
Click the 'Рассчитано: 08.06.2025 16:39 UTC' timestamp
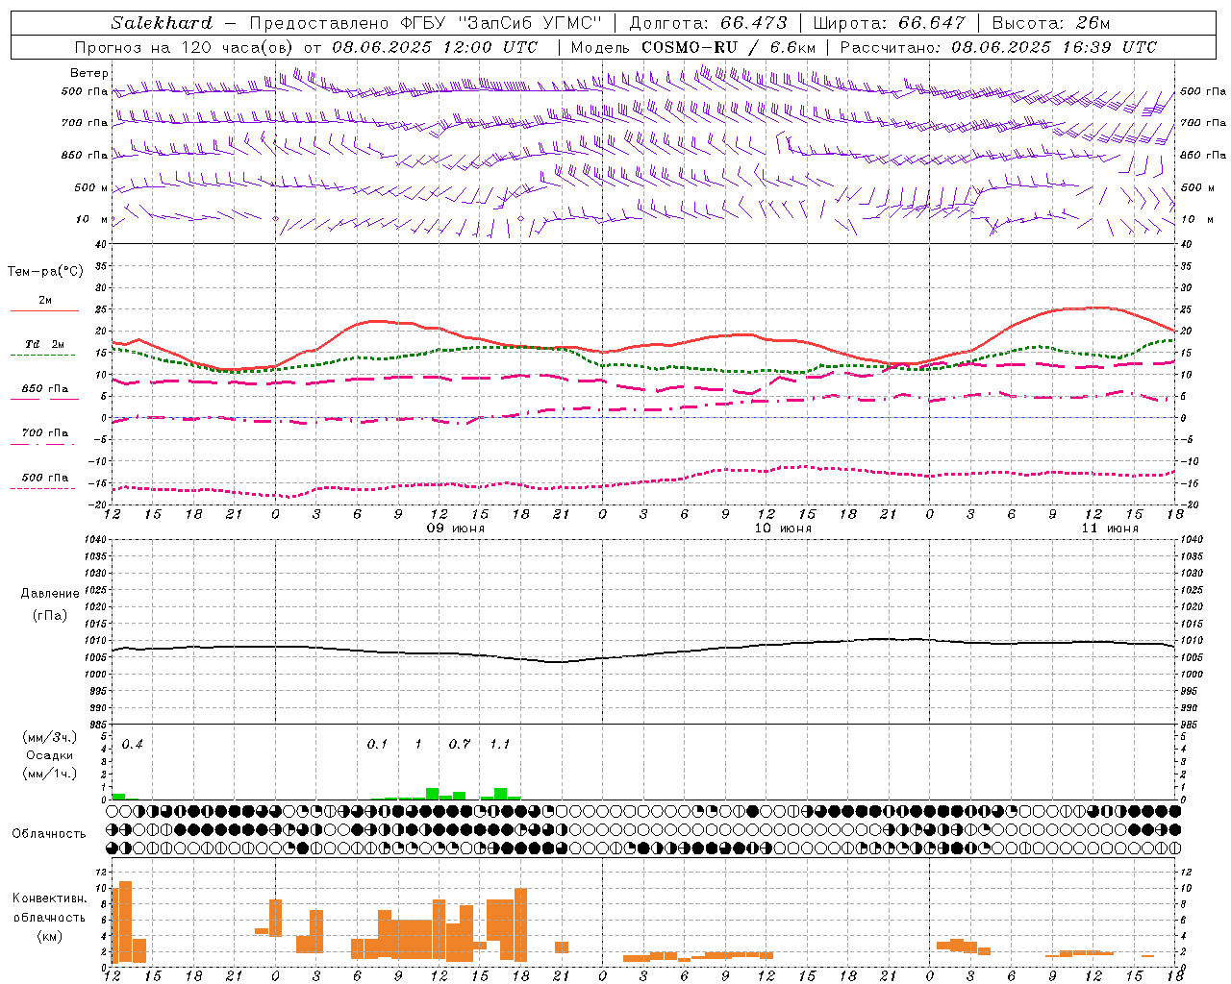pyautogui.click(x=998, y=47)
